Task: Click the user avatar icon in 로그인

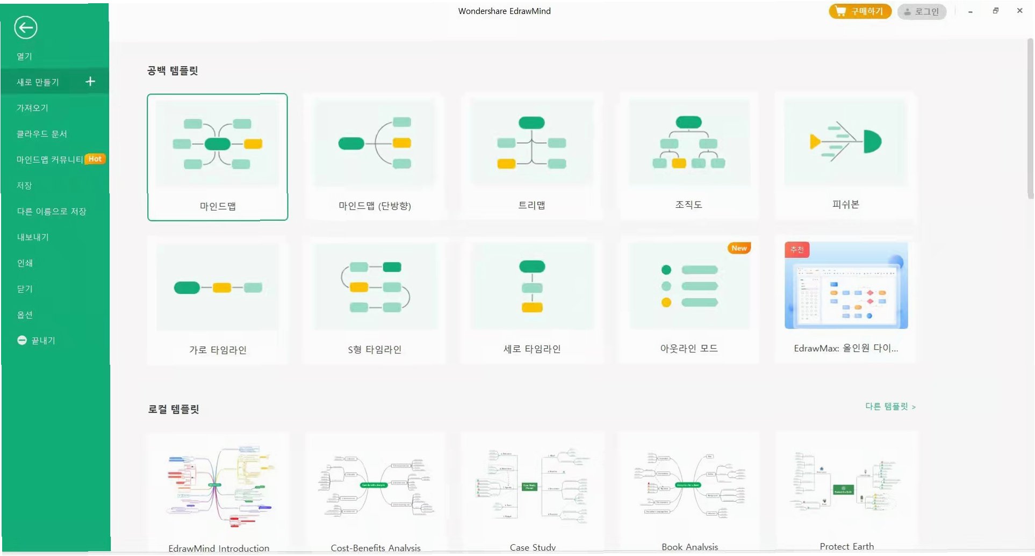Action: coord(907,12)
